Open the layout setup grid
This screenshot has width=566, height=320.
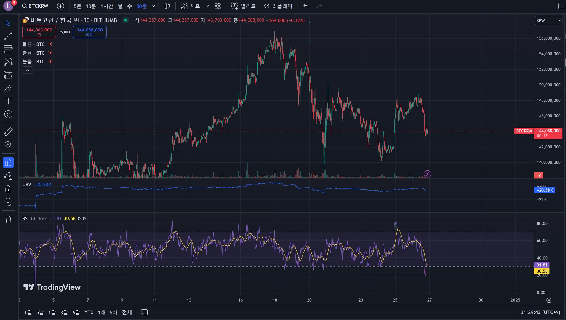click(218, 6)
